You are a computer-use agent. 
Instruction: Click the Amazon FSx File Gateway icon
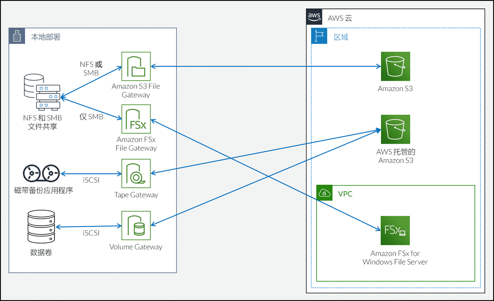pyautogui.click(x=136, y=119)
